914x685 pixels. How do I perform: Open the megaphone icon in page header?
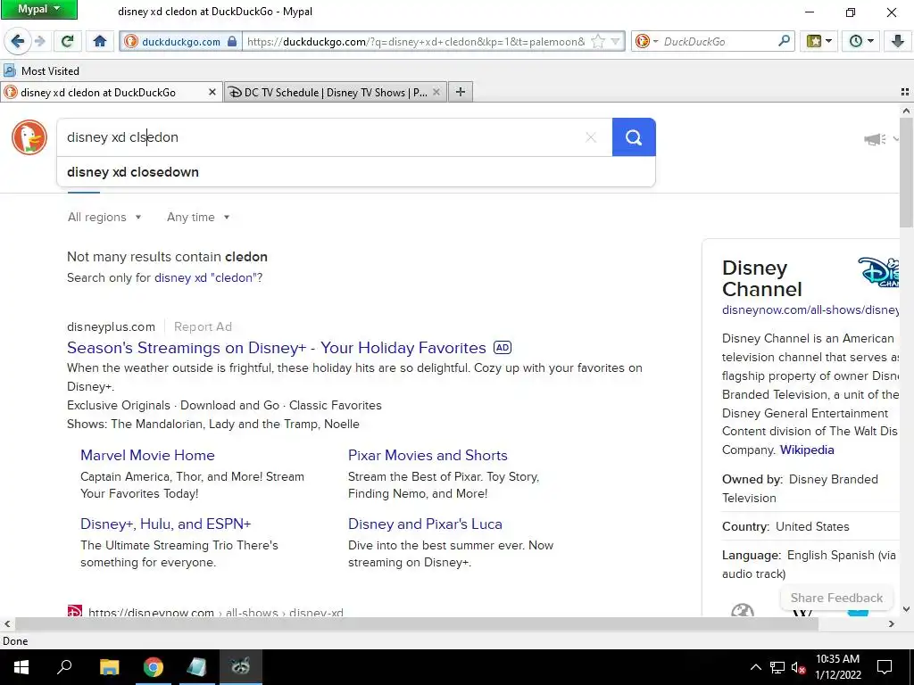pos(875,139)
